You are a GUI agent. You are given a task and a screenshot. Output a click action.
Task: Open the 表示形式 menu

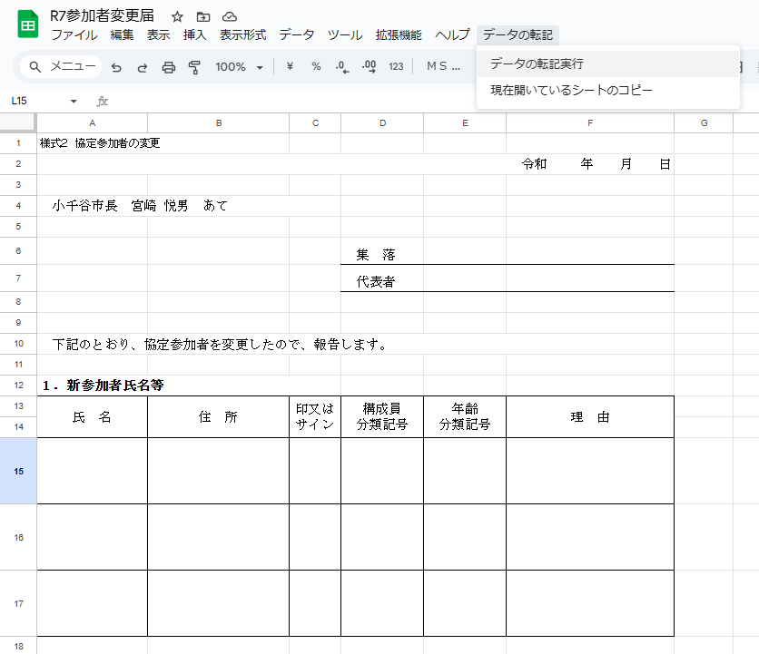coord(242,34)
